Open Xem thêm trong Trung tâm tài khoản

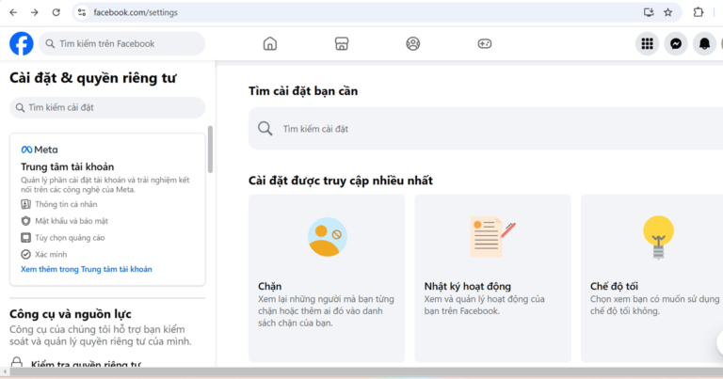pyautogui.click(x=87, y=269)
